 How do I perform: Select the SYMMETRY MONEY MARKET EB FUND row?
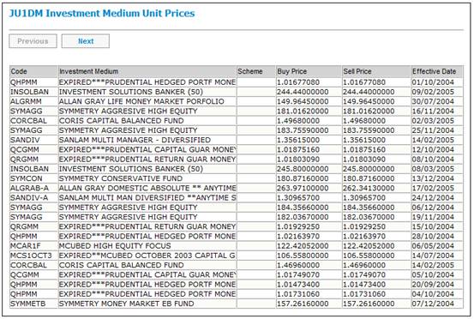click(237, 304)
